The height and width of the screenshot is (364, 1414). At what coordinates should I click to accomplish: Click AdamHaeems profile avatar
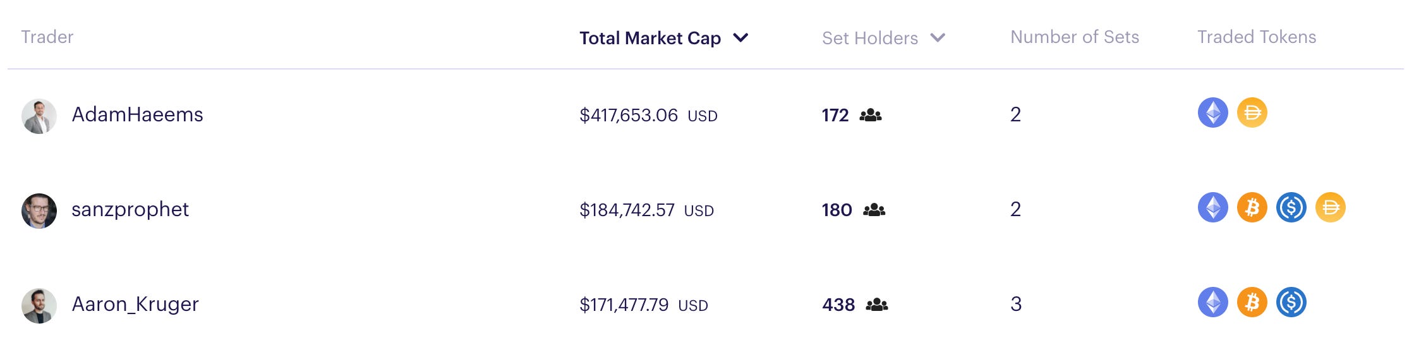(39, 116)
